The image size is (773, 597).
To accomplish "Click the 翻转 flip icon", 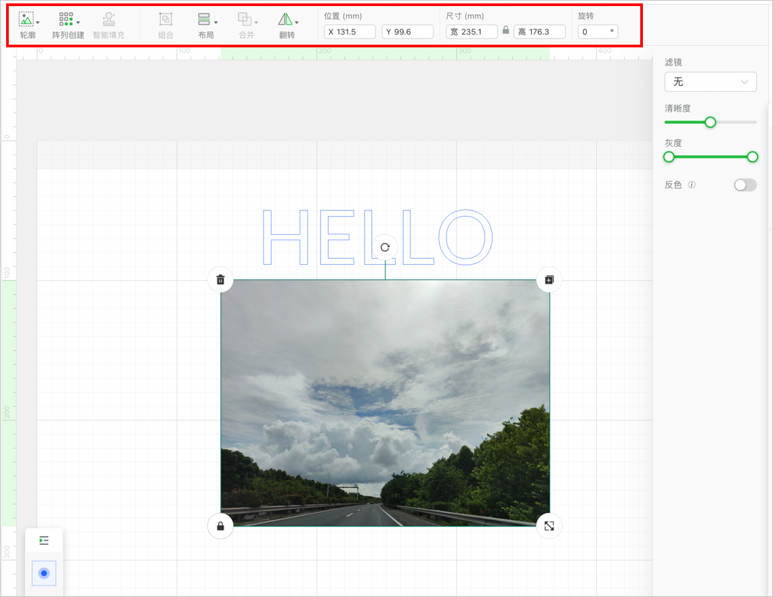I will (287, 25).
